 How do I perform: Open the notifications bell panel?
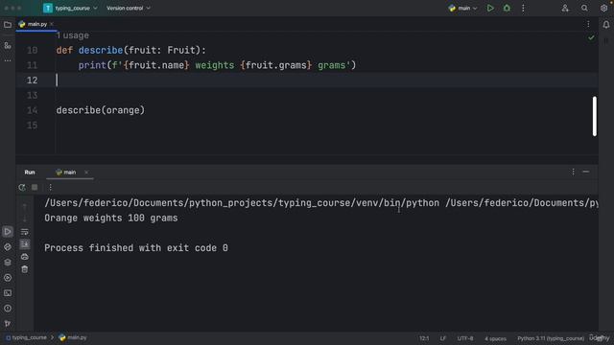click(605, 25)
